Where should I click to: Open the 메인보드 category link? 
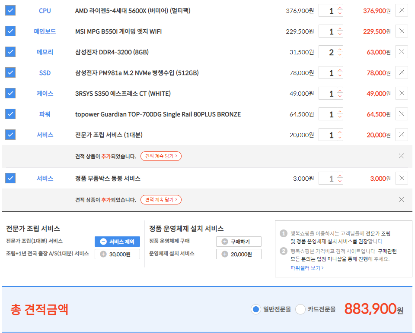coord(45,31)
